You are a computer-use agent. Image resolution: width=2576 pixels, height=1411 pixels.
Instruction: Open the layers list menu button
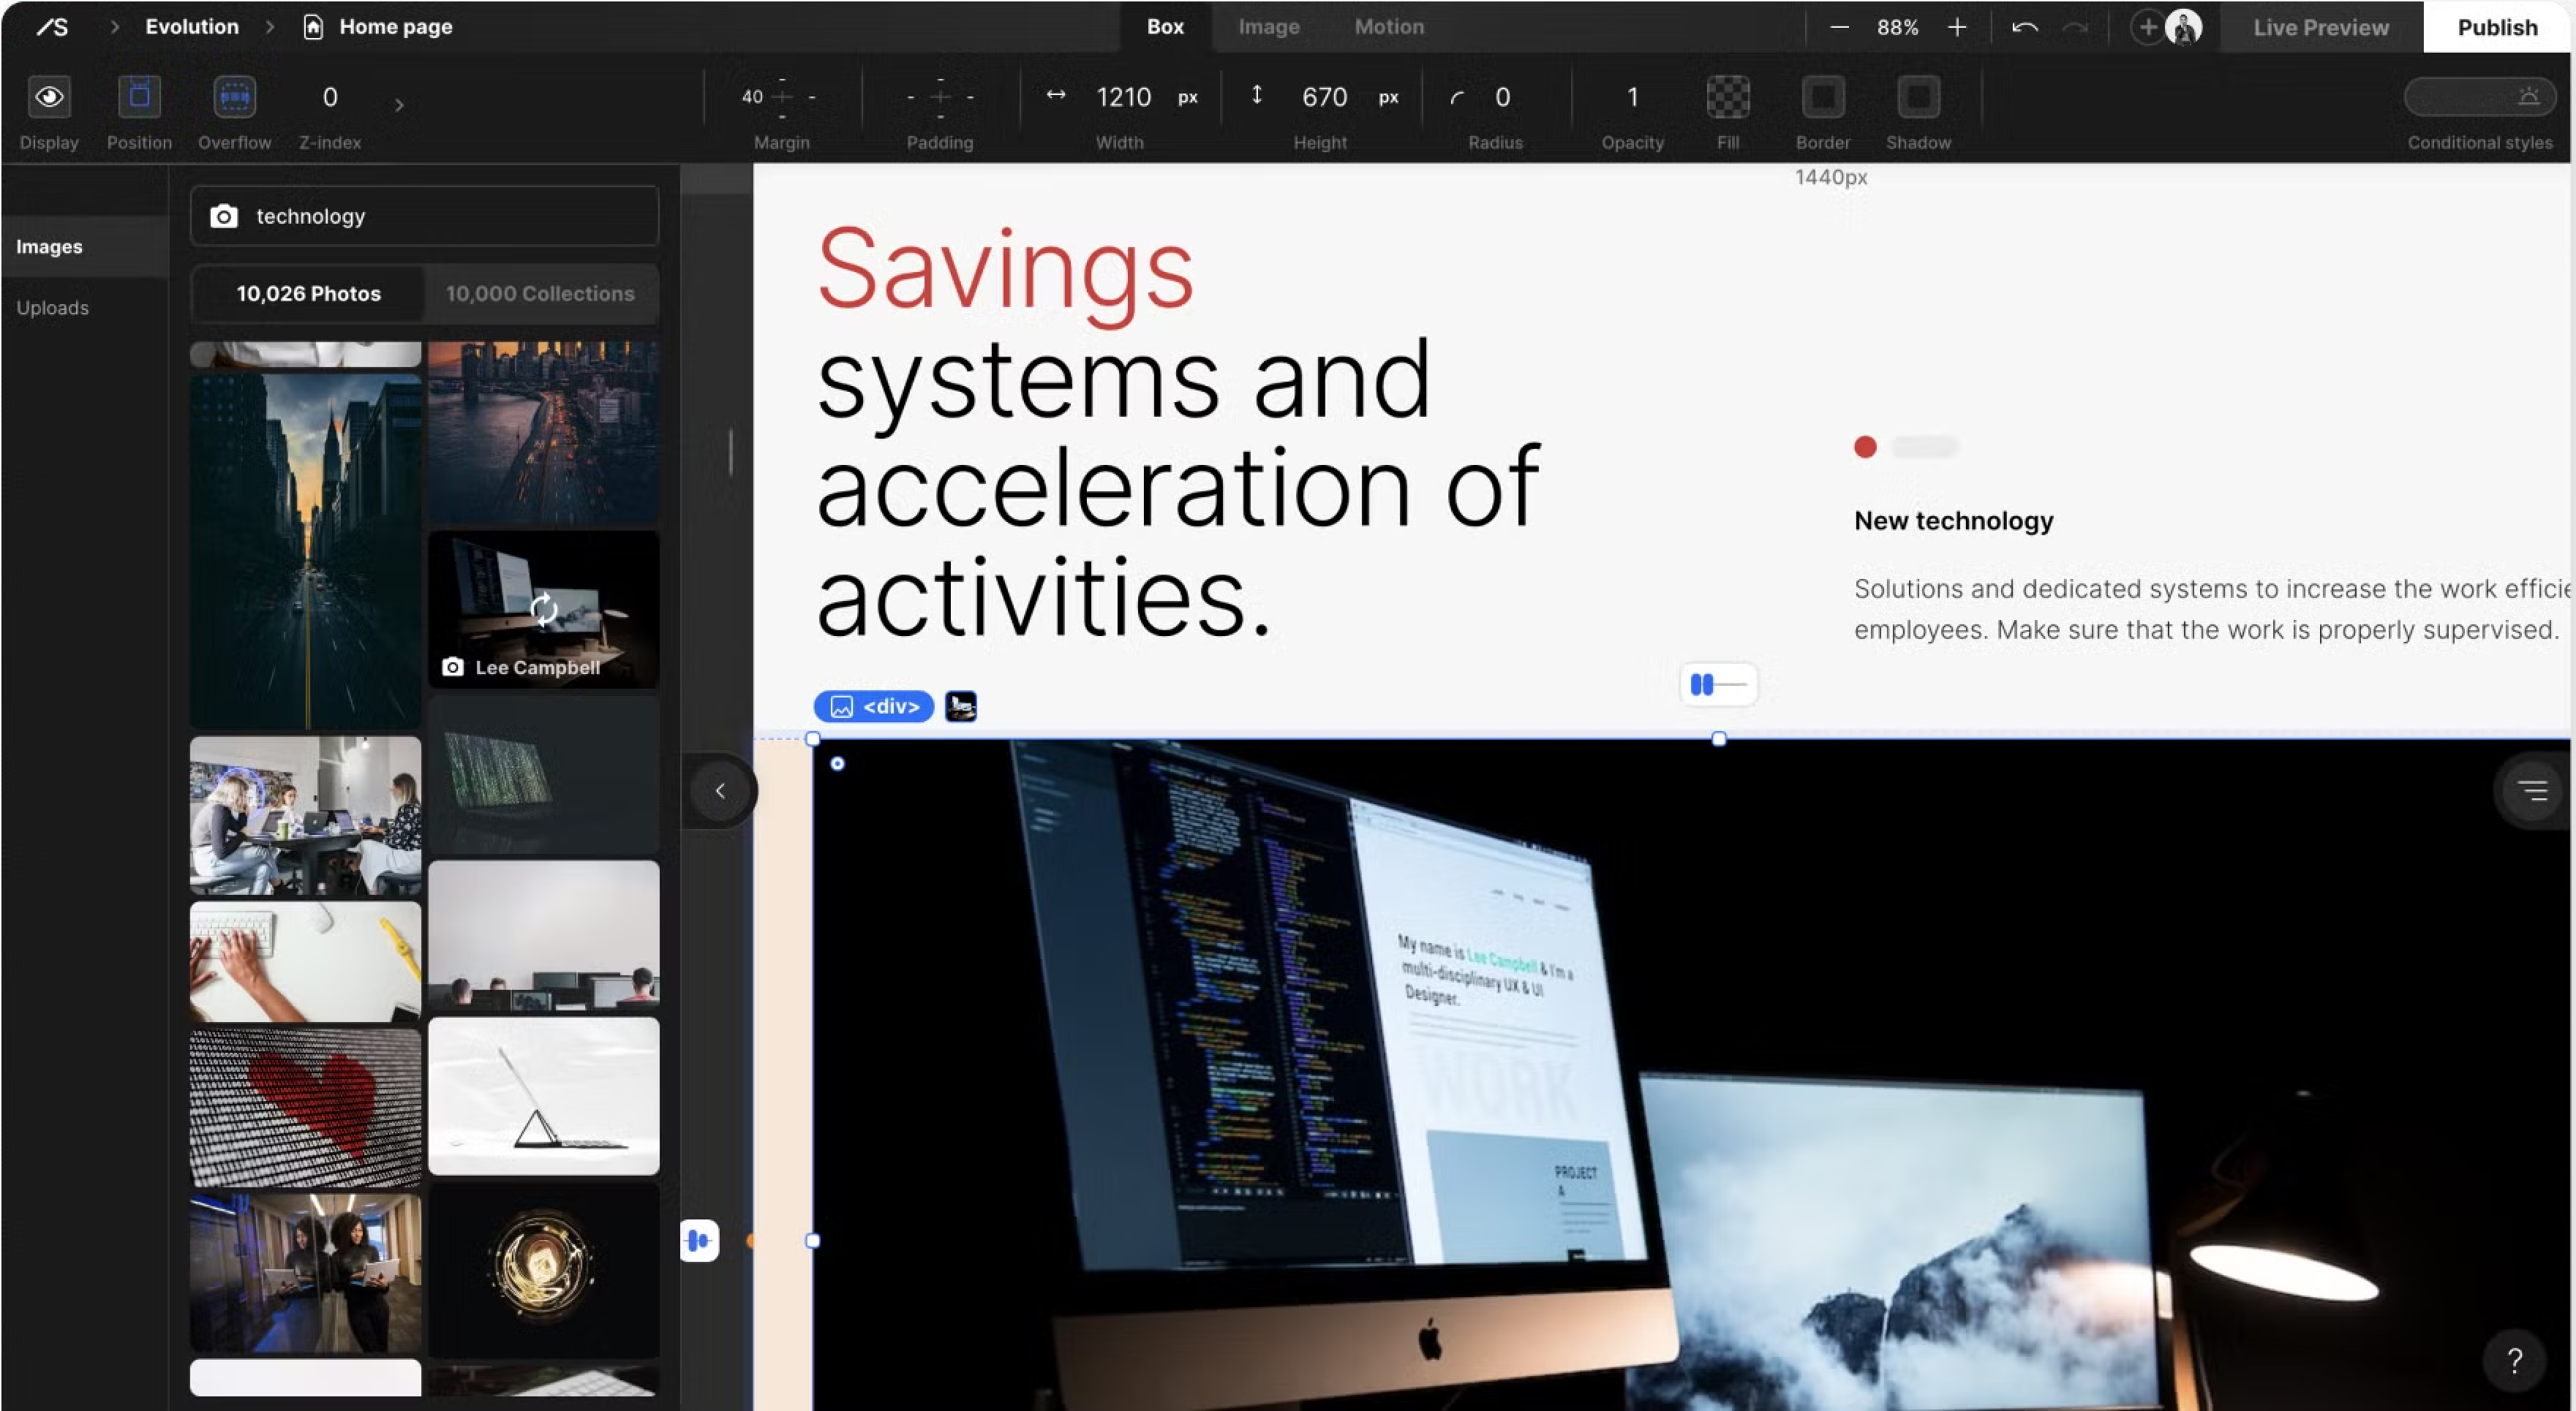pos(2532,790)
